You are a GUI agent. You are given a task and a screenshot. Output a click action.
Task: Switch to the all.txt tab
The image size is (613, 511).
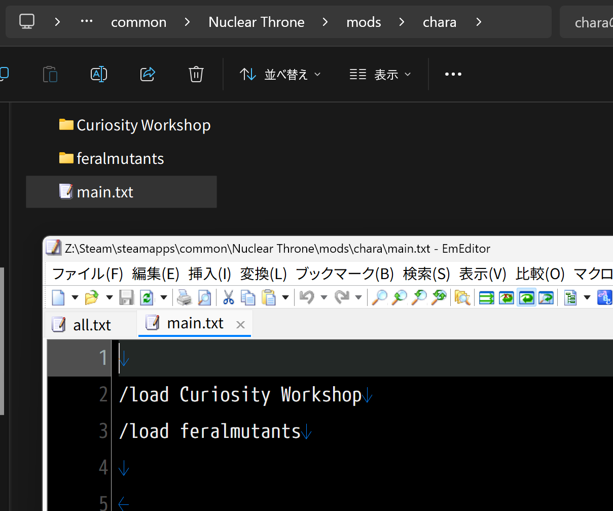pos(91,325)
